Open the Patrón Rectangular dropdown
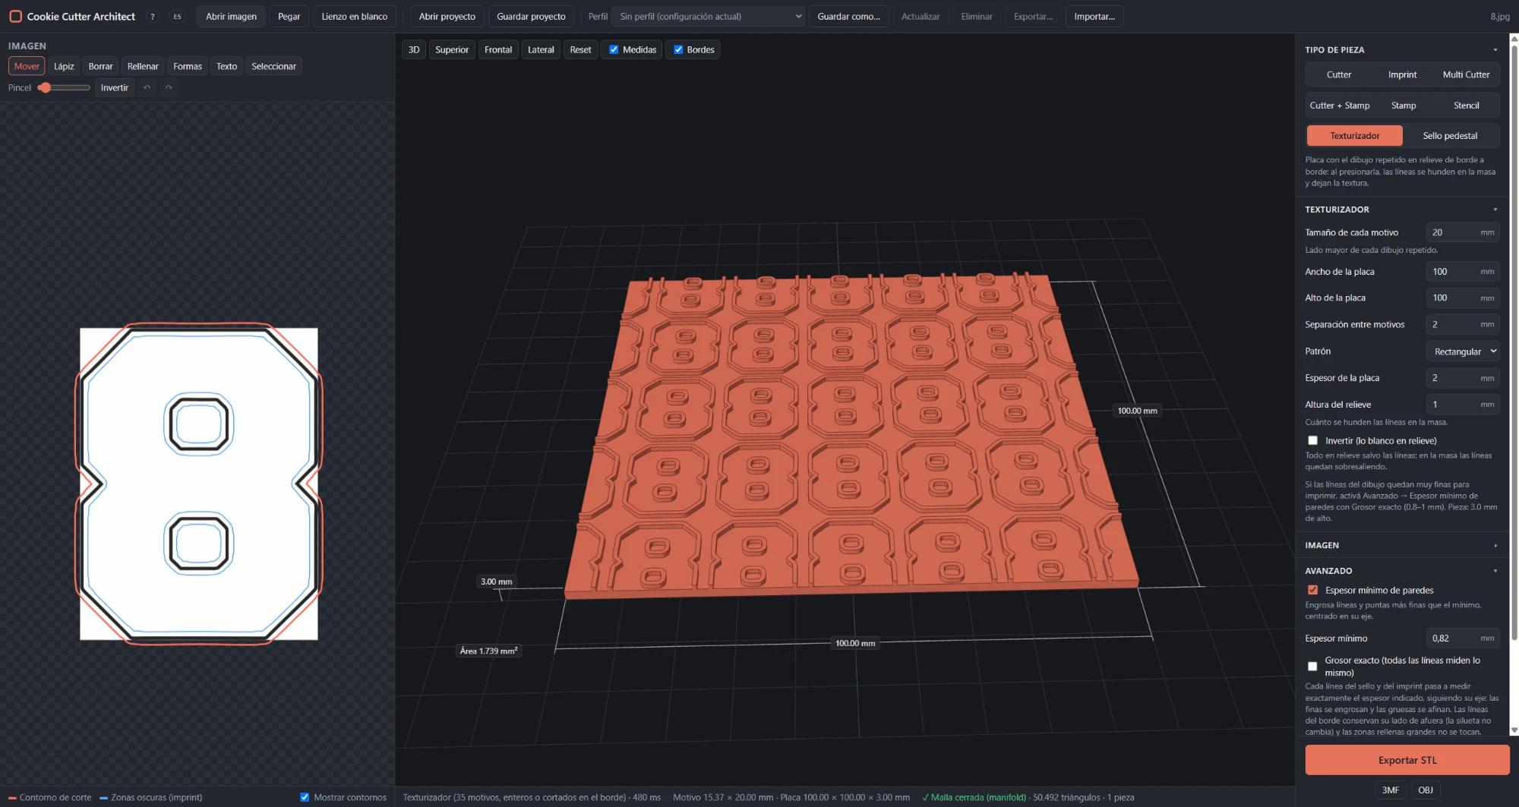 tap(1463, 351)
